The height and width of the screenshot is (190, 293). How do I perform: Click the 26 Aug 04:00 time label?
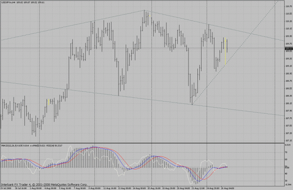pos(227,188)
